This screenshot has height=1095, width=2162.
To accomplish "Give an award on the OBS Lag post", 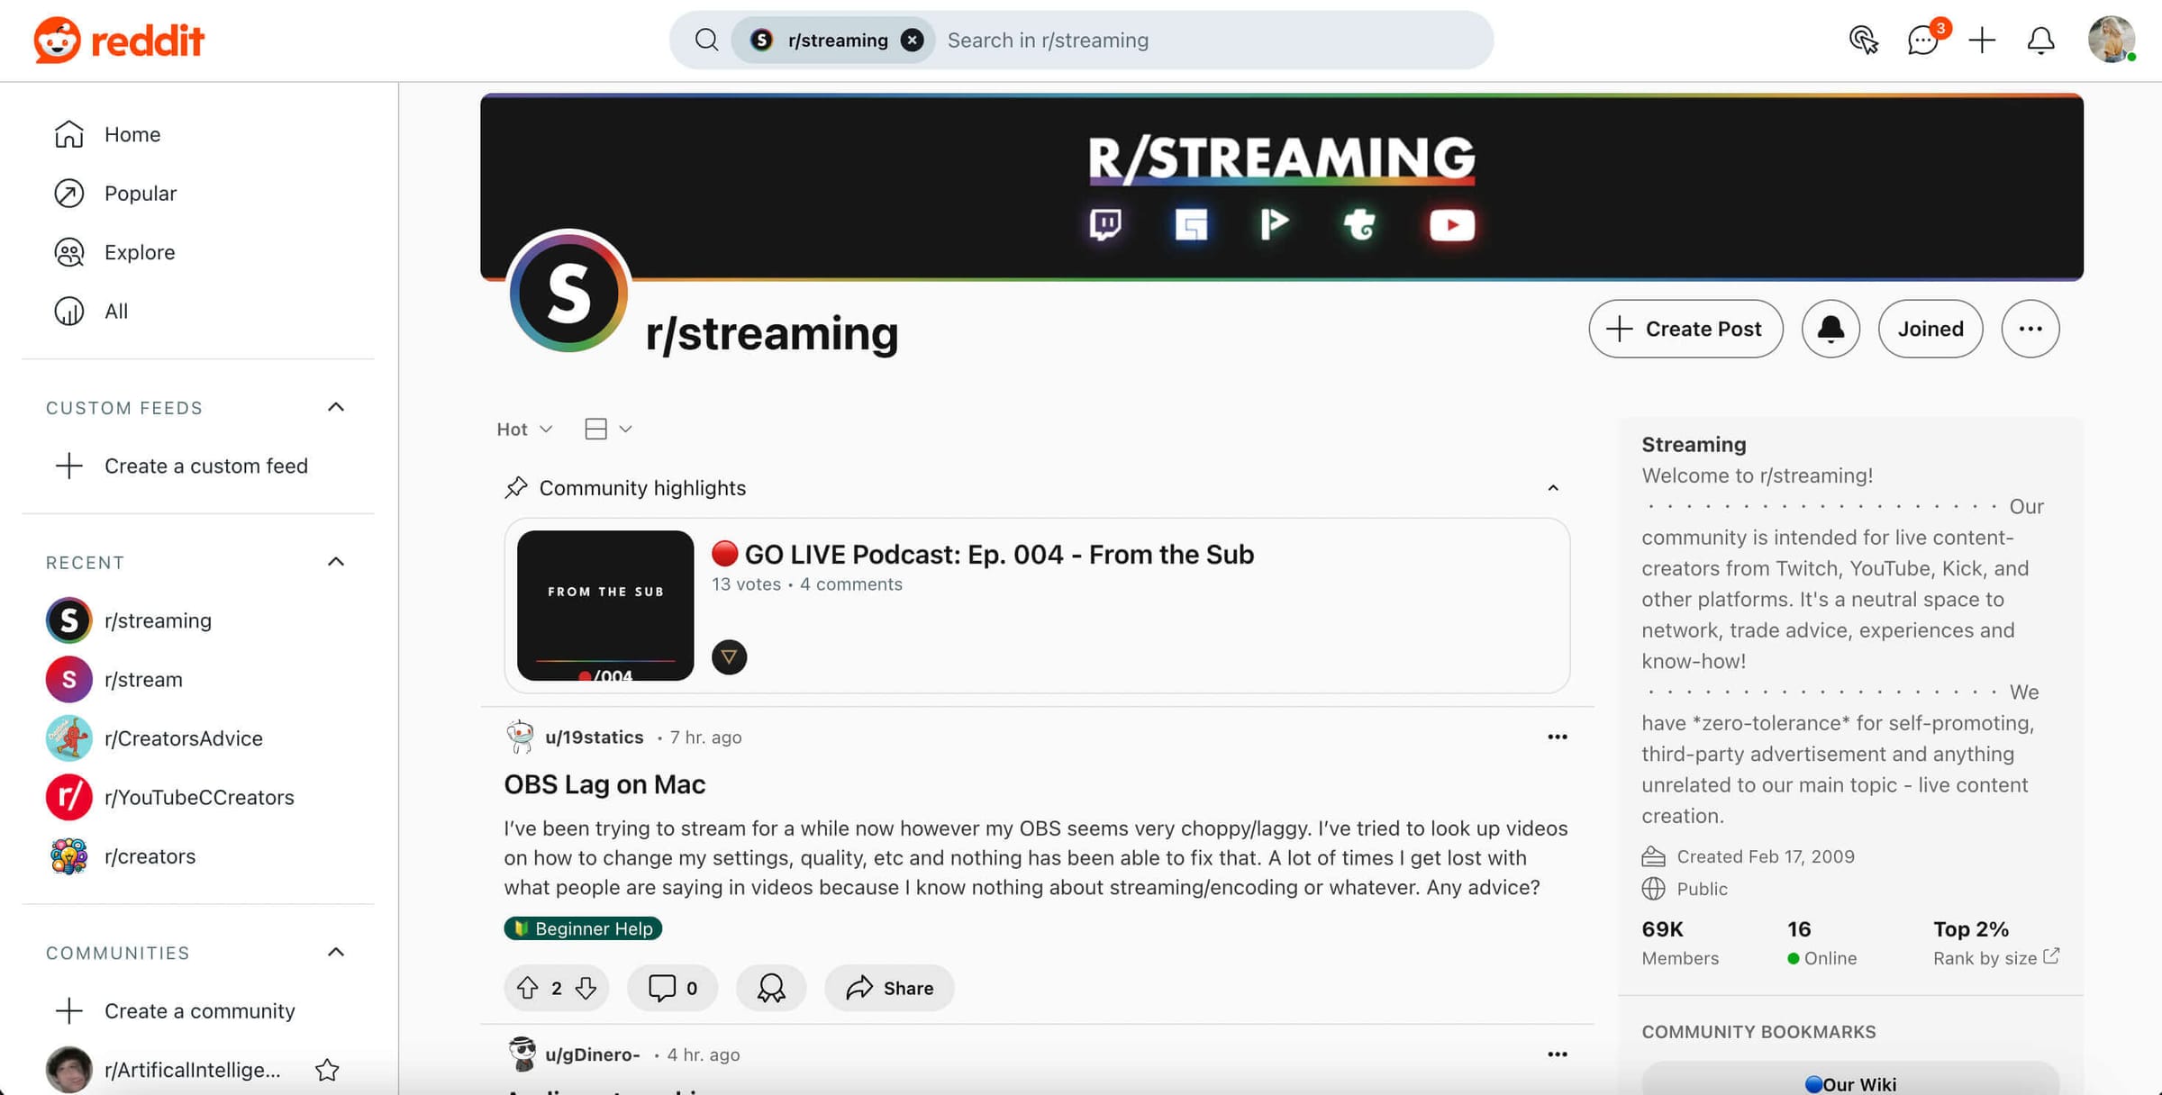I will (771, 988).
